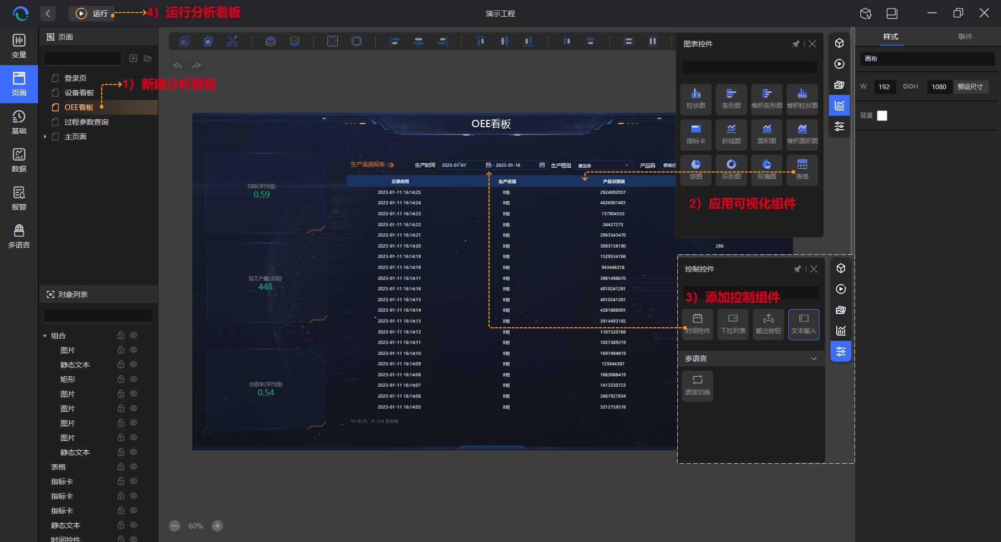1001x542 pixels.
Task: Collapse the 组合 group in object list
Action: point(45,336)
